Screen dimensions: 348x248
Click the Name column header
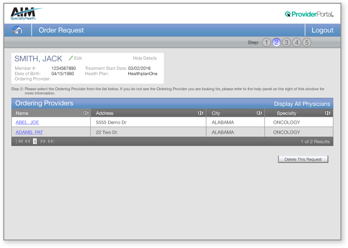[51, 113]
